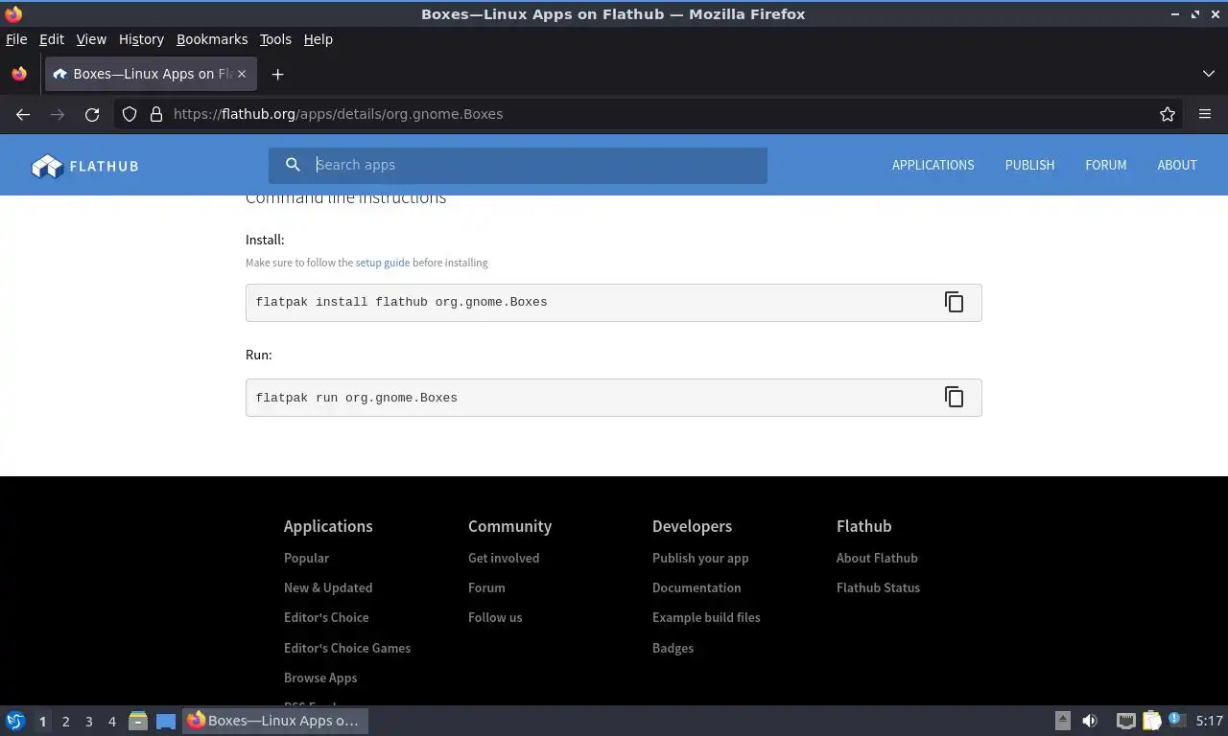Open the Follow us footer link
Screen dimensions: 1228x736
pyautogui.click(x=495, y=617)
